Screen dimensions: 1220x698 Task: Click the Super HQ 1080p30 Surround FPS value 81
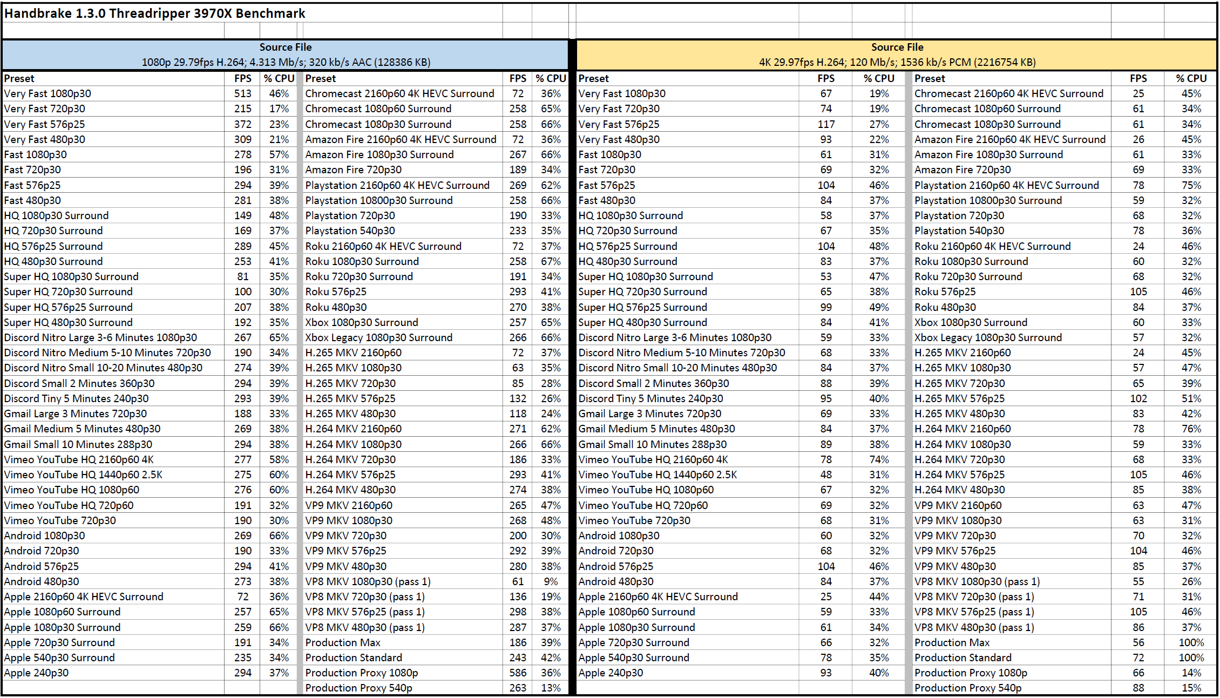tap(242, 276)
